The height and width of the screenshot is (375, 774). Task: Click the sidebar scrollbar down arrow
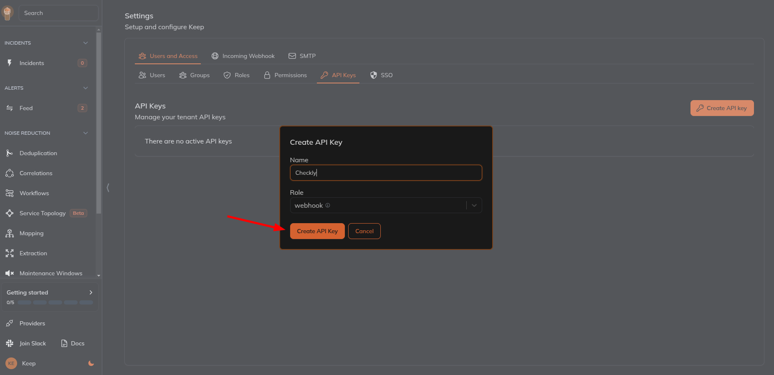(99, 276)
